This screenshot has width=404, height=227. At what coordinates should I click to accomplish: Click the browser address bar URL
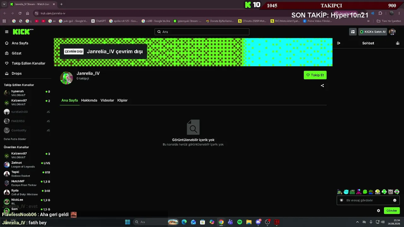tap(53, 13)
